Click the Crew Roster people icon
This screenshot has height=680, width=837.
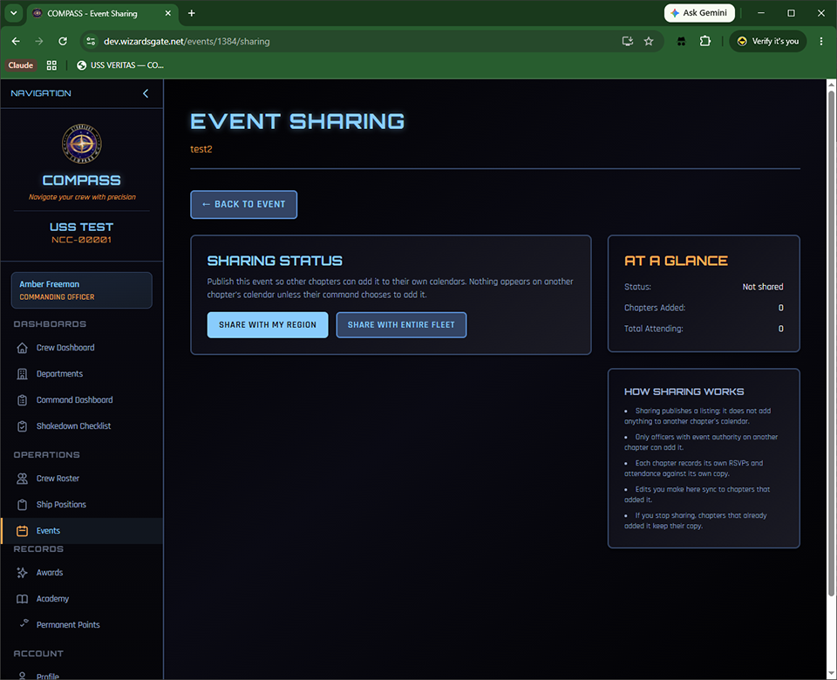click(22, 479)
